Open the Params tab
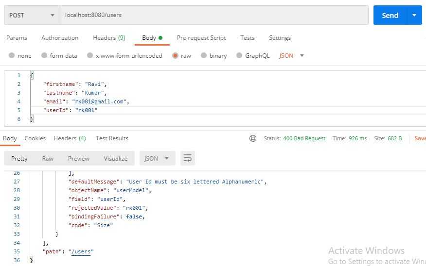Viewport: 426px width, 266px height. click(x=17, y=38)
